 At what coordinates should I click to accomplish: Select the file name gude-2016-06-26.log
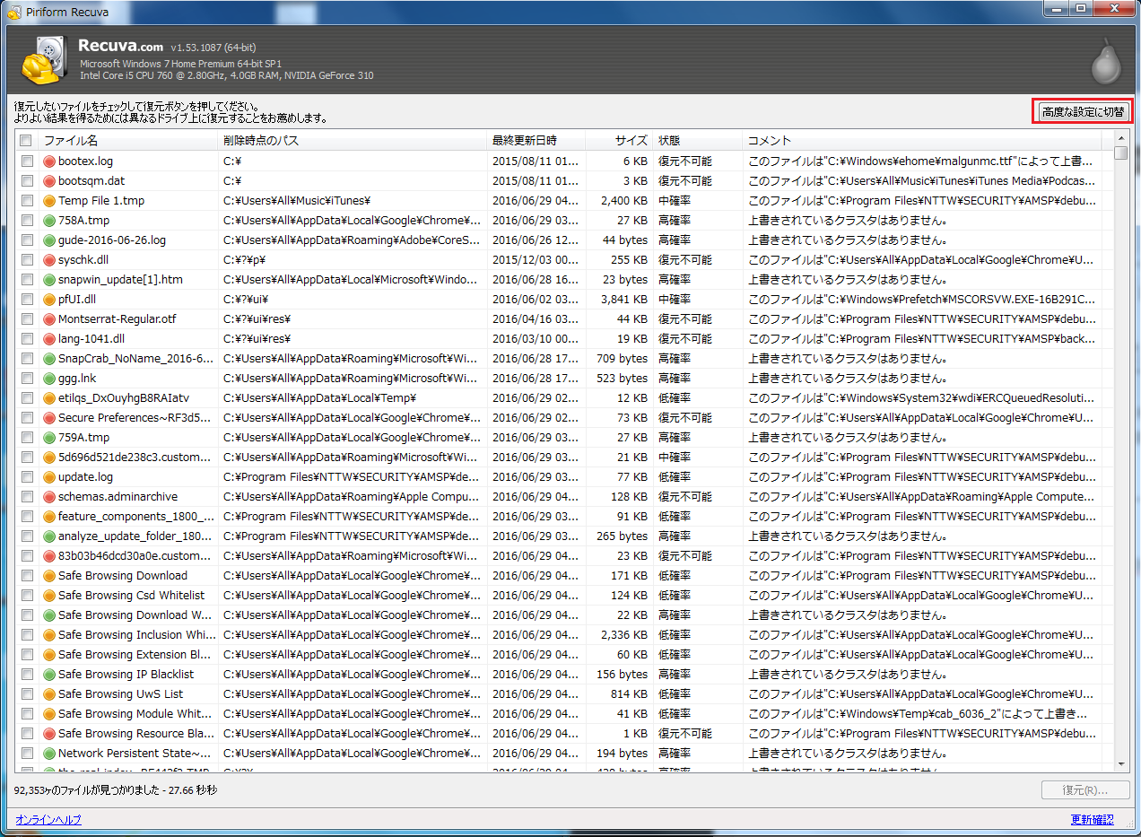point(112,240)
